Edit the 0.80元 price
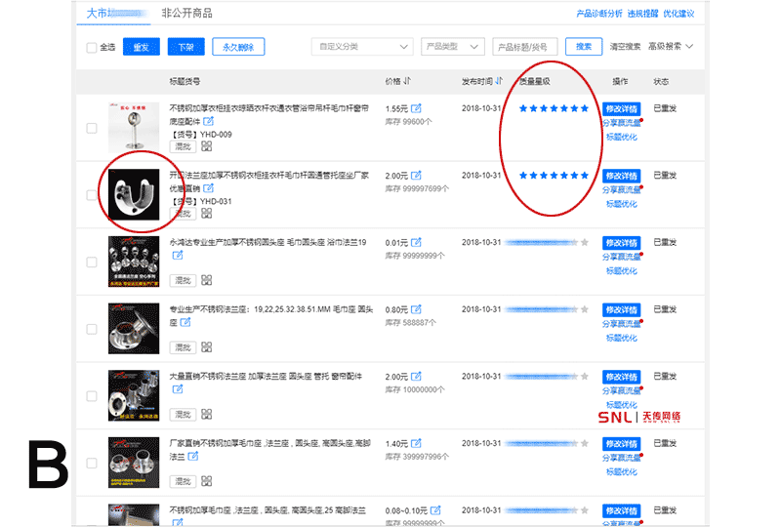Viewport: 781px width, 527px height. coord(416,309)
